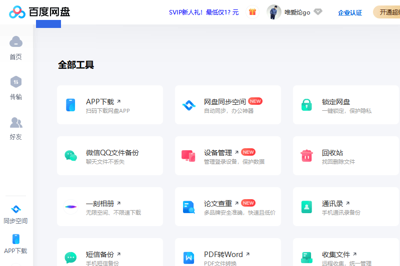Image resolution: width=400 pixels, height=266 pixels.
Task: Open 首页 home in the sidebar
Action: [16, 48]
